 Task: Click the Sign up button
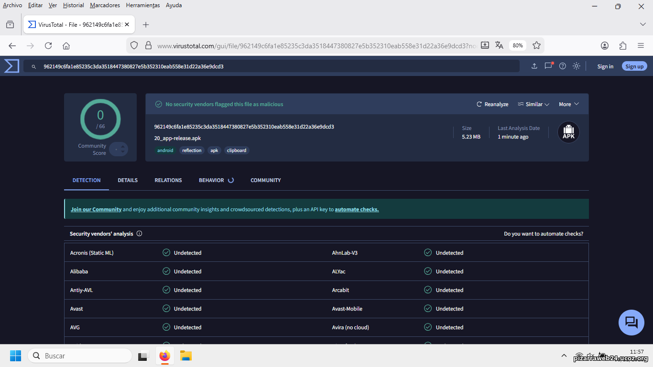pos(634,66)
